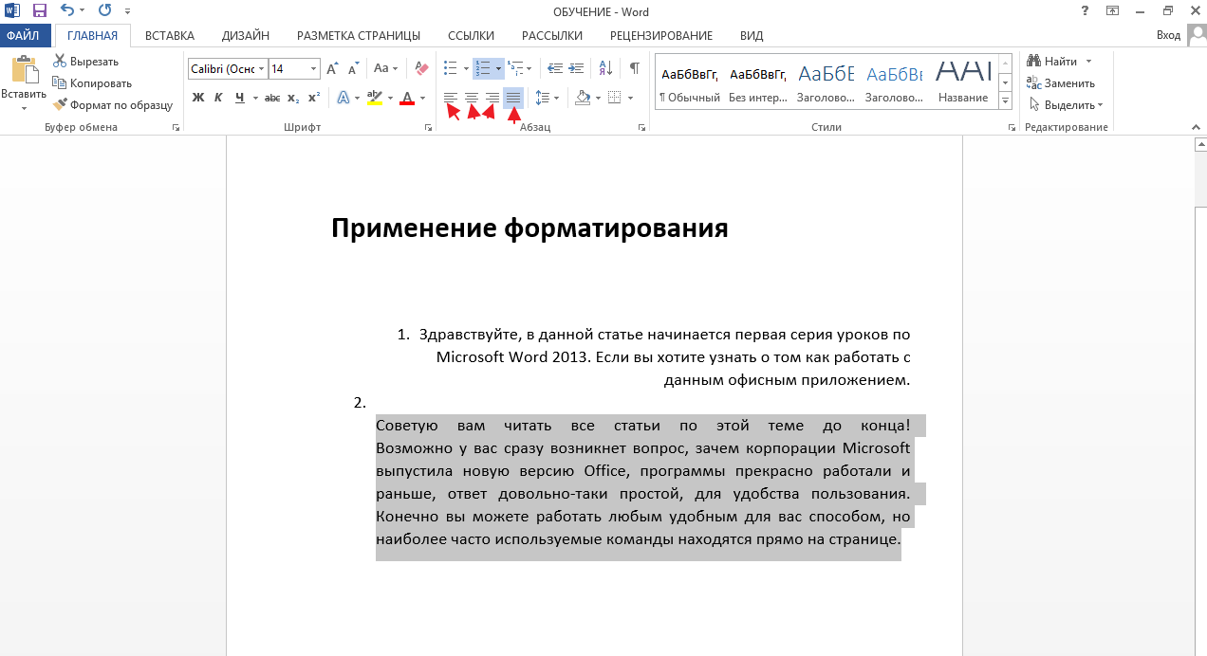This screenshot has width=1207, height=656.
Task: Switch to the ВСТАВКА ribbon tab
Action: coord(170,36)
